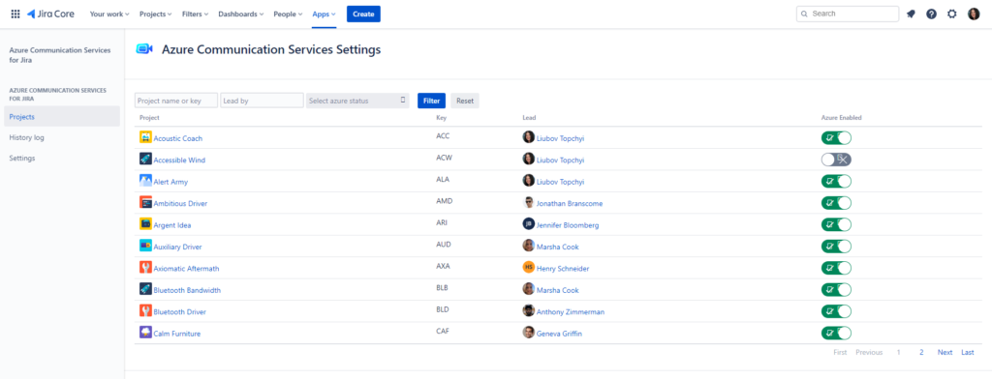Open the Filters dropdown menu
The width and height of the screenshot is (992, 379).
coord(195,14)
